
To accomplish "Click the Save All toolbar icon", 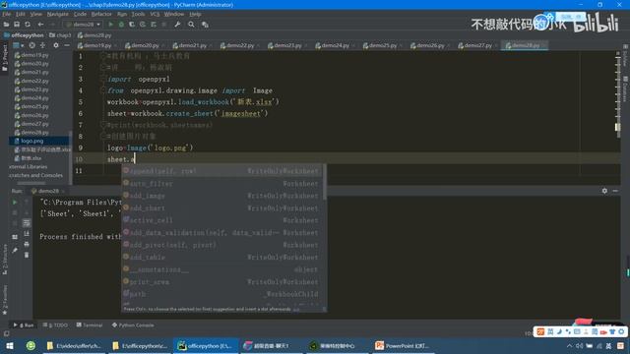I will point(17,25).
